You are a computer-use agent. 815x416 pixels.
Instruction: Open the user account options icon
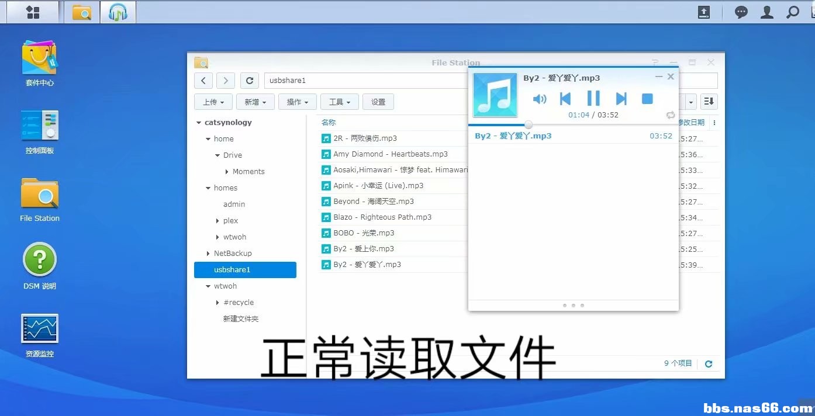(767, 12)
